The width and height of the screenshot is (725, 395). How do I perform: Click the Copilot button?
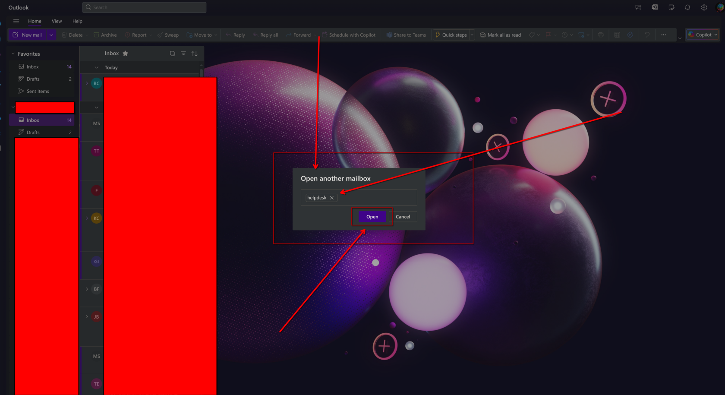pos(700,35)
